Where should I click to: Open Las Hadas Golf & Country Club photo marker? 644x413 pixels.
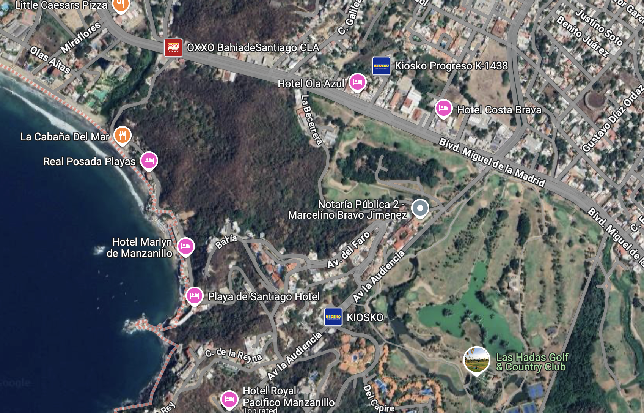tap(477, 360)
